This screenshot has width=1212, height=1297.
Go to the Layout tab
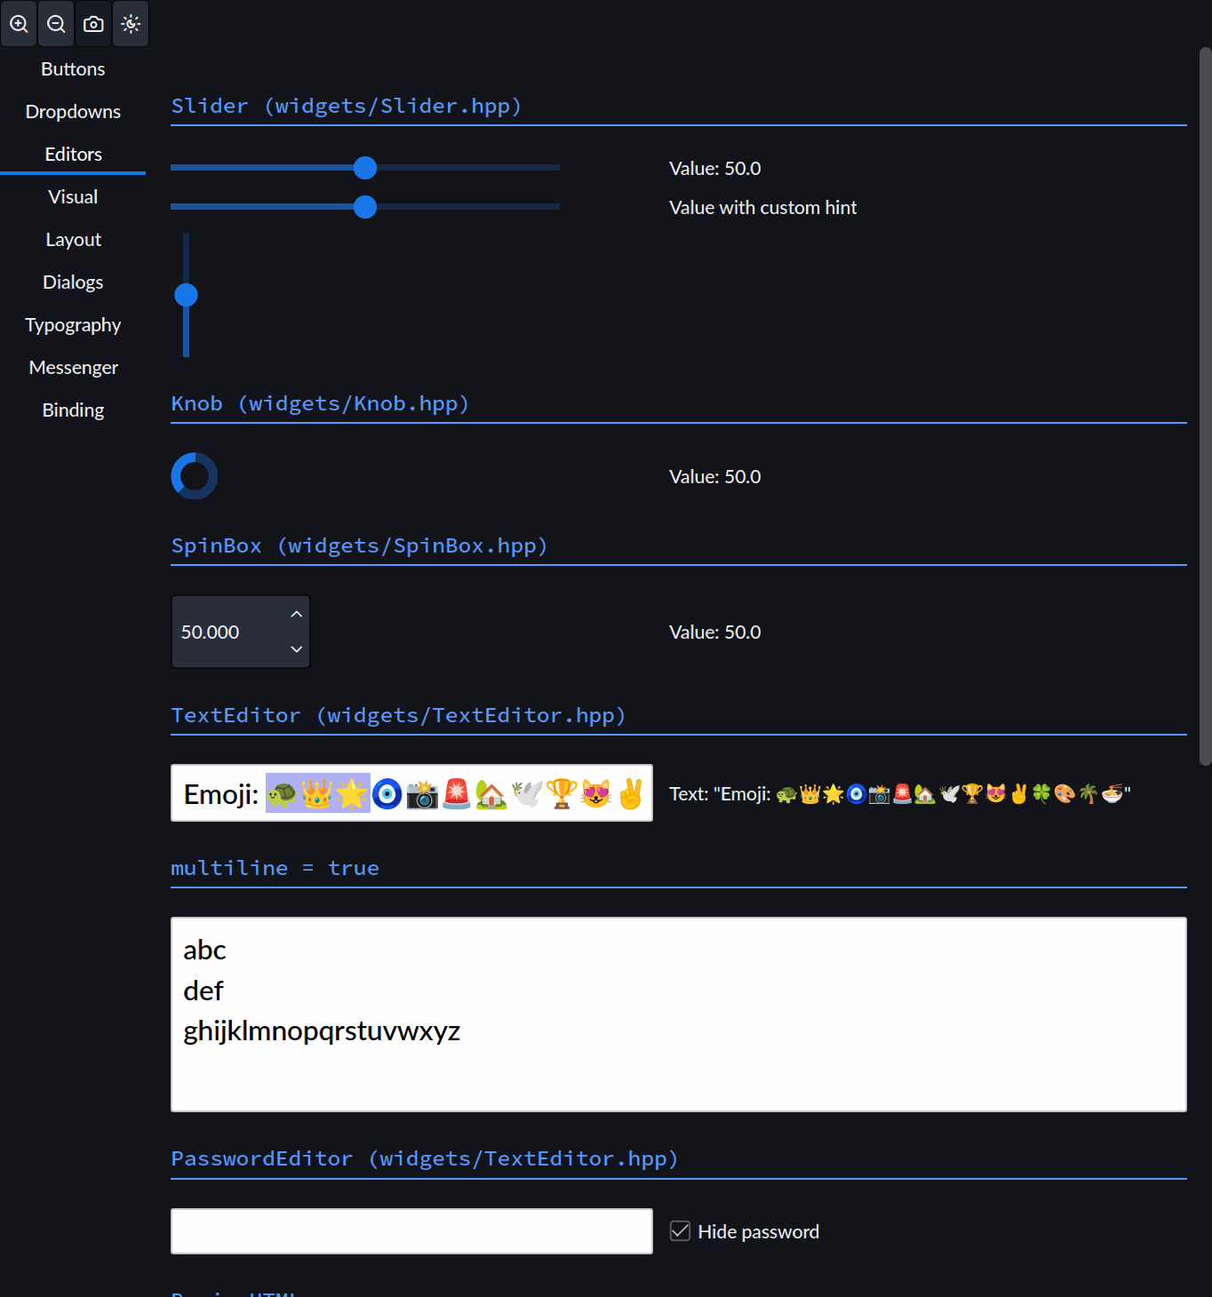(73, 239)
